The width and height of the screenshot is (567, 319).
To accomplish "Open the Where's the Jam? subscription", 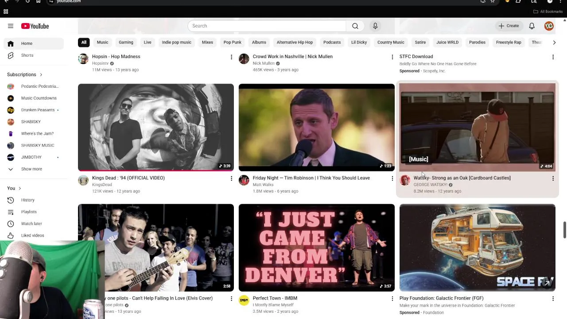I will point(34,133).
